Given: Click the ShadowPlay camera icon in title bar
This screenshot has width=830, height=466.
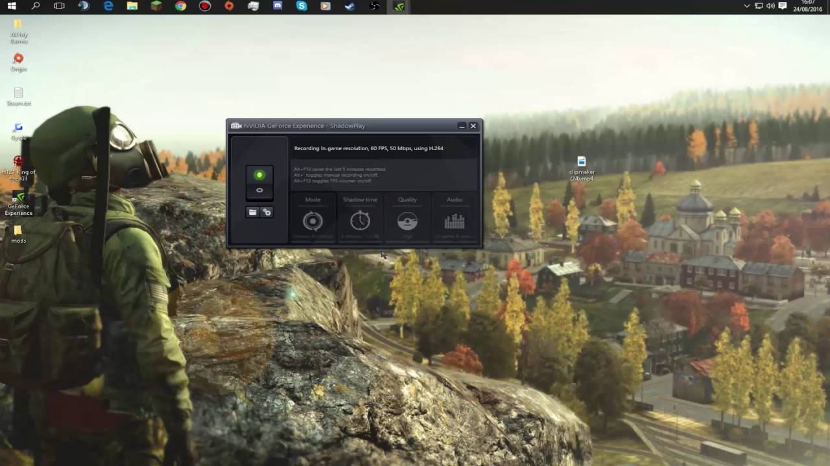Looking at the screenshot, I should [x=236, y=126].
